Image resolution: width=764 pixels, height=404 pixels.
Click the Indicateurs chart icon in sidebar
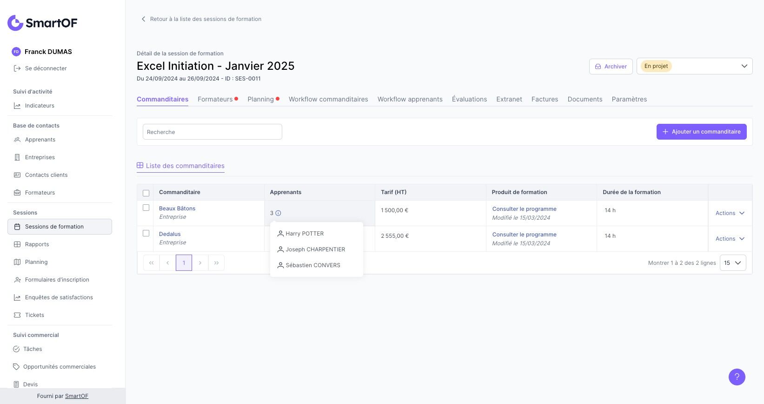click(x=17, y=106)
